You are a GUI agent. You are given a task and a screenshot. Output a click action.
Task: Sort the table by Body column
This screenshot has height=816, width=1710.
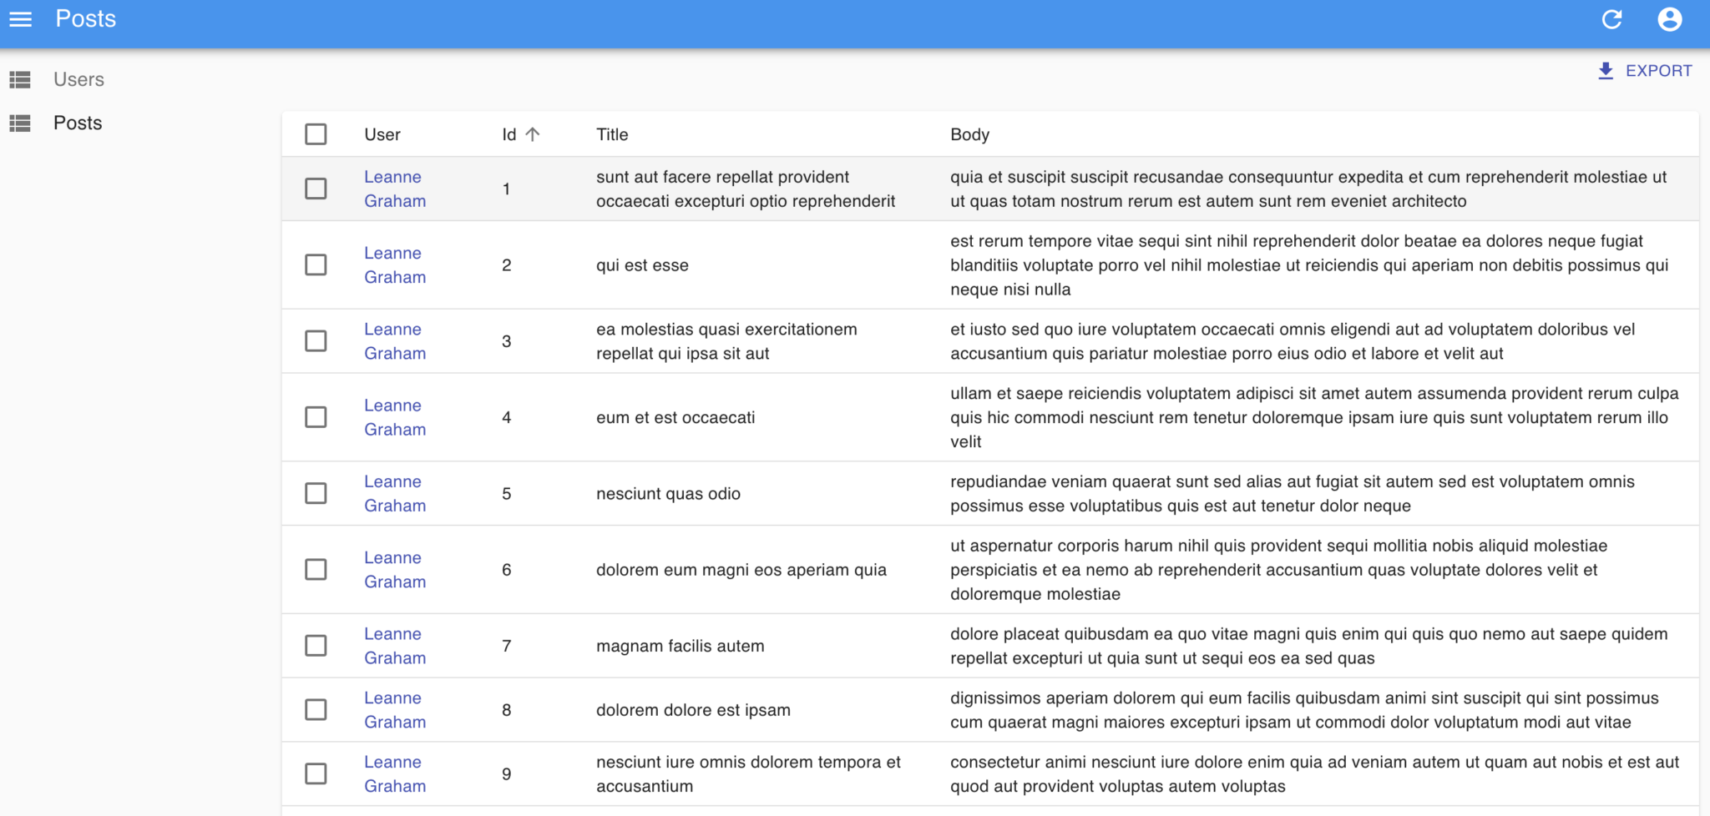(969, 133)
